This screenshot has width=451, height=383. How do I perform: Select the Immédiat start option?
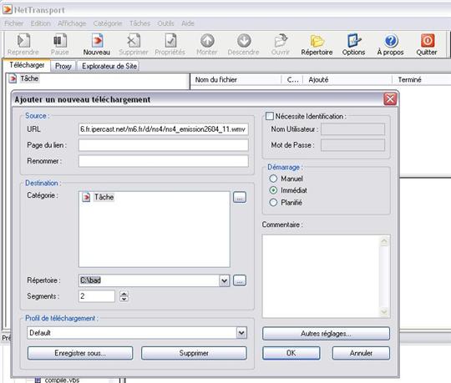tap(273, 190)
